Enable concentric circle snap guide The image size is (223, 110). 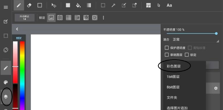click(x=95, y=18)
